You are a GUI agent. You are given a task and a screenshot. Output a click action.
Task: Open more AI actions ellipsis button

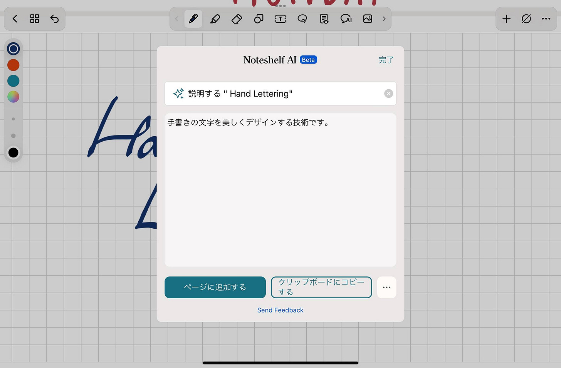coord(386,287)
